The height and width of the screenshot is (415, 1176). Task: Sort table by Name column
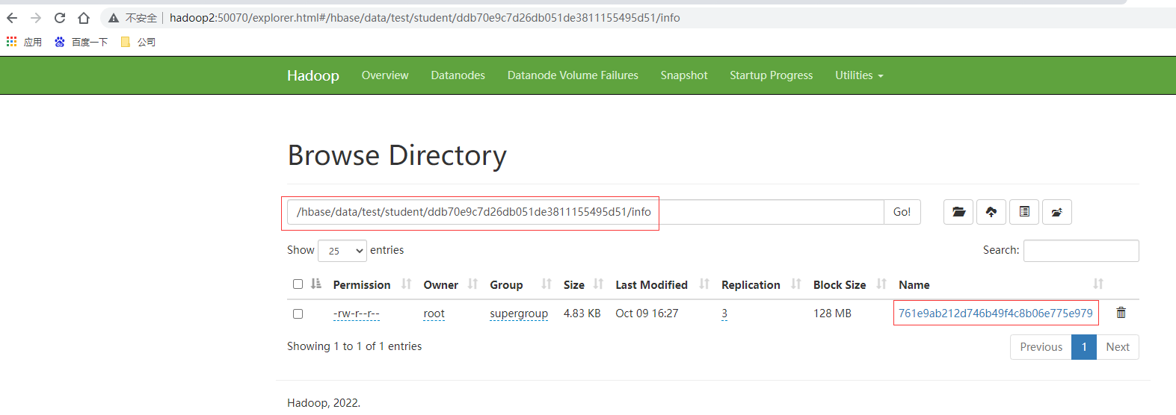click(x=1001, y=284)
